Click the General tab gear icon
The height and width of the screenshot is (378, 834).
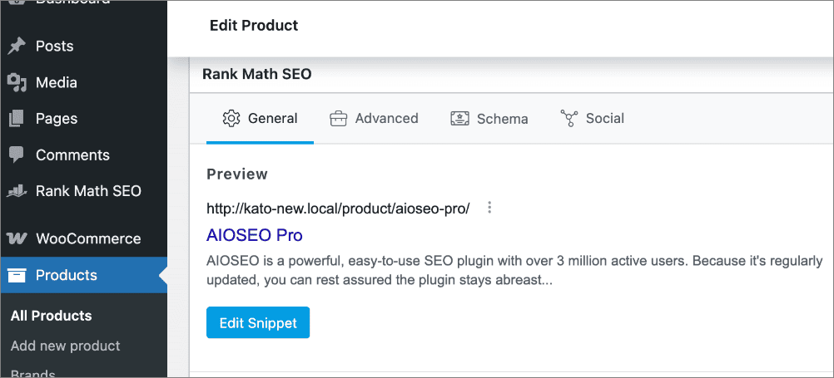pyautogui.click(x=231, y=118)
